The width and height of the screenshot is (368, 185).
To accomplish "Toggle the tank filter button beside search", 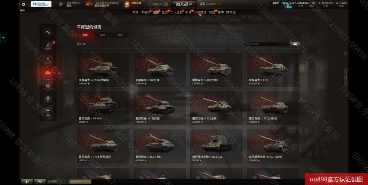I will tap(295, 44).
